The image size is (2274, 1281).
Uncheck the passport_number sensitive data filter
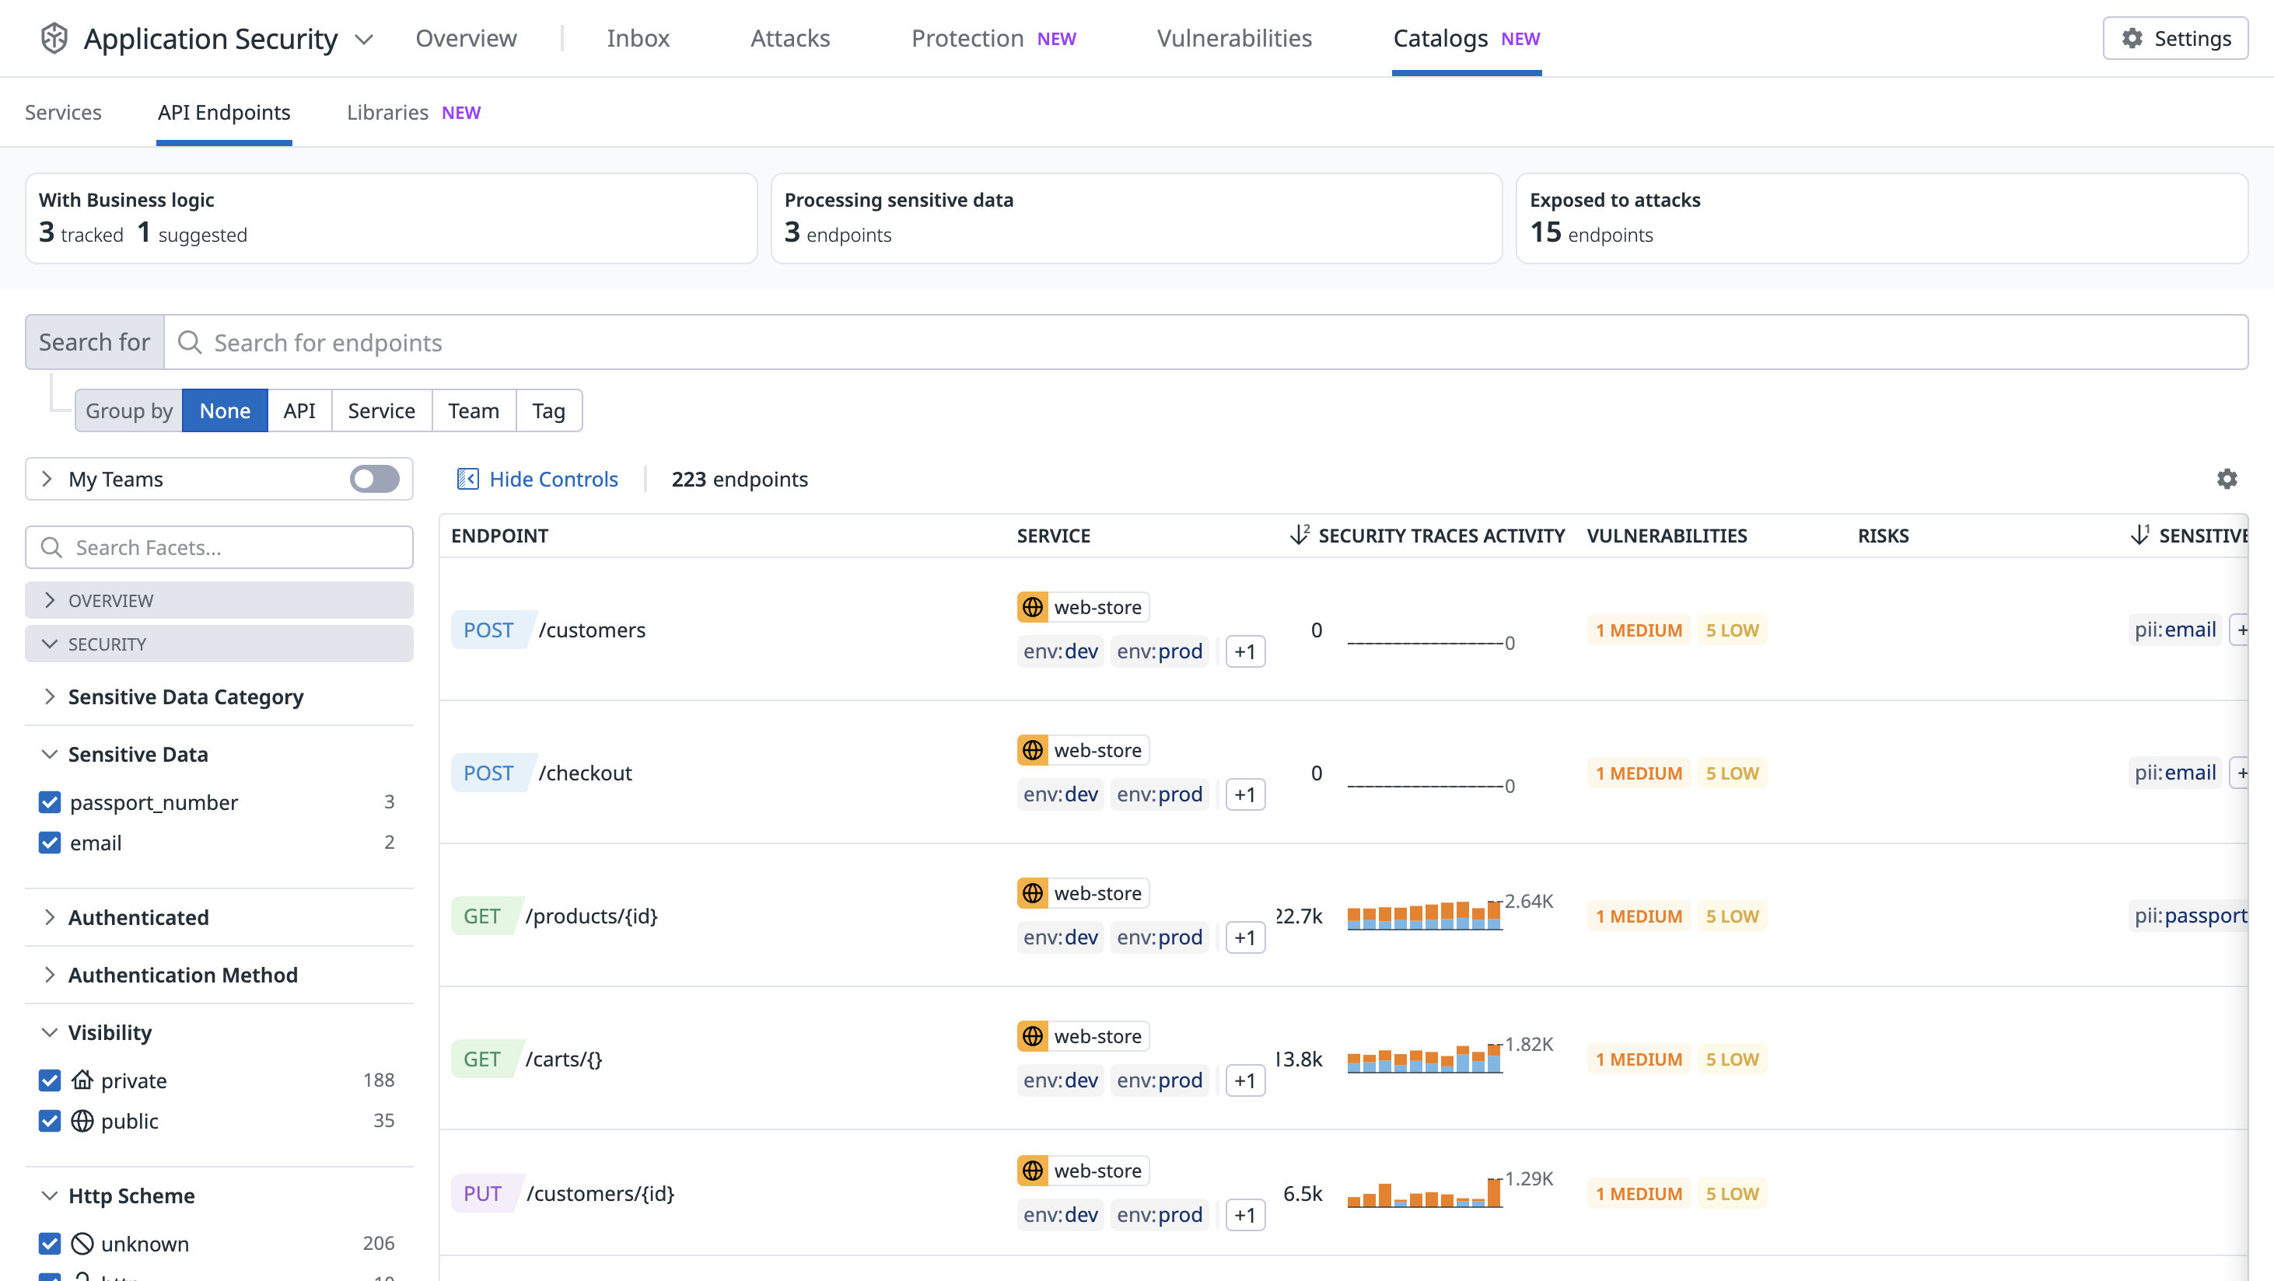pos(50,802)
